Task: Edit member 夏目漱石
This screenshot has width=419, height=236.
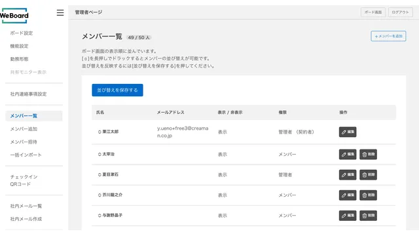Action: (x=348, y=175)
